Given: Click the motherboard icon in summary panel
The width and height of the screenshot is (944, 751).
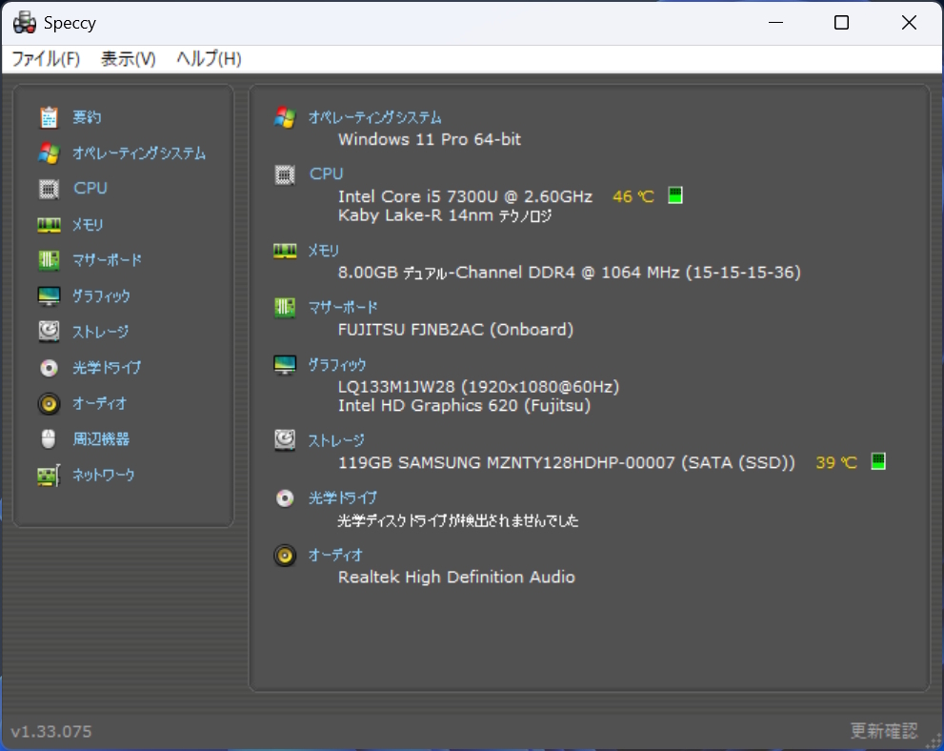Looking at the screenshot, I should [285, 308].
